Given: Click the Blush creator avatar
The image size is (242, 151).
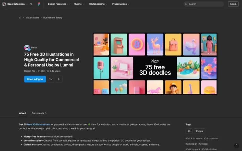Looking at the screenshot, I should 27,48.
